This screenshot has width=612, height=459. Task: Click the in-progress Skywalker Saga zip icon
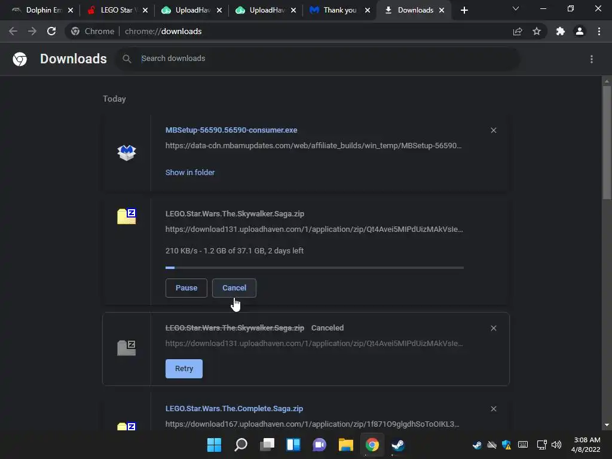(127, 216)
